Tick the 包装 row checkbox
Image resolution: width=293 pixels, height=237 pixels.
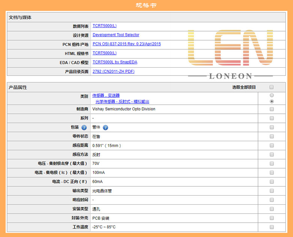[x=272, y=127]
